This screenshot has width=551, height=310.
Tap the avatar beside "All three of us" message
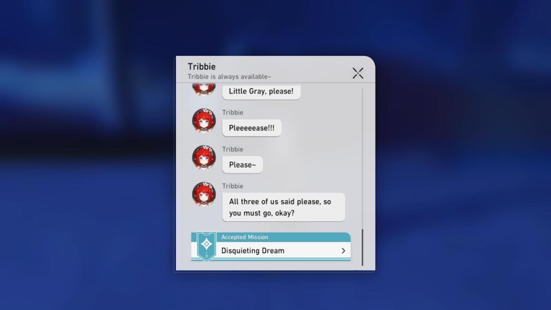tap(204, 194)
